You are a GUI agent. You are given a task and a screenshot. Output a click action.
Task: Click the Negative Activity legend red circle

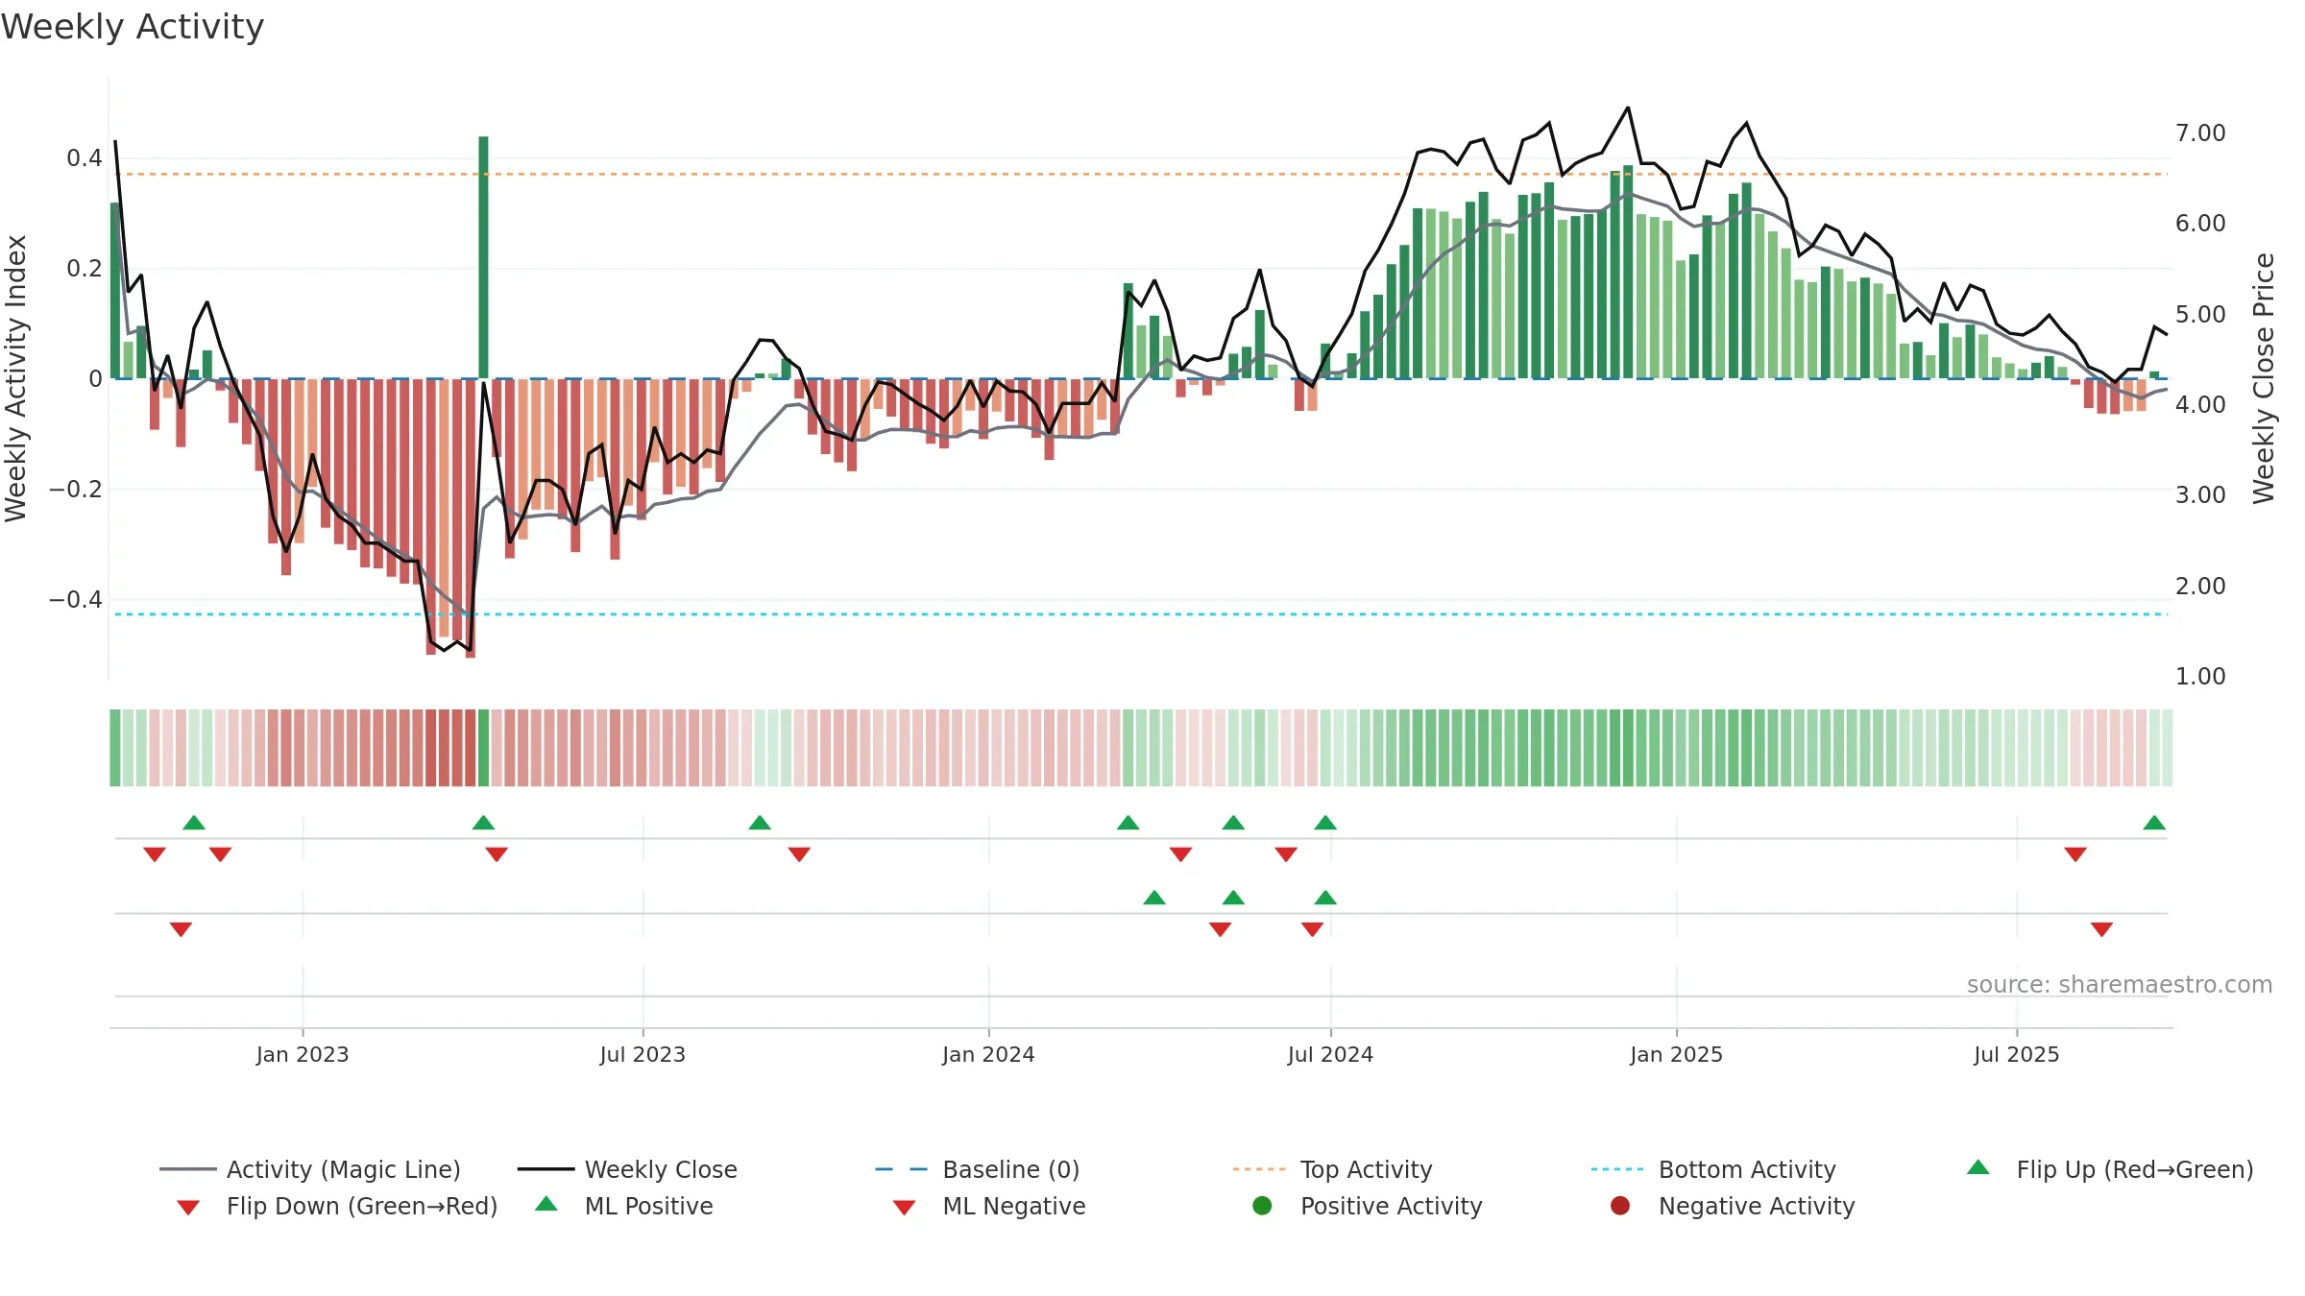pos(1620,1205)
